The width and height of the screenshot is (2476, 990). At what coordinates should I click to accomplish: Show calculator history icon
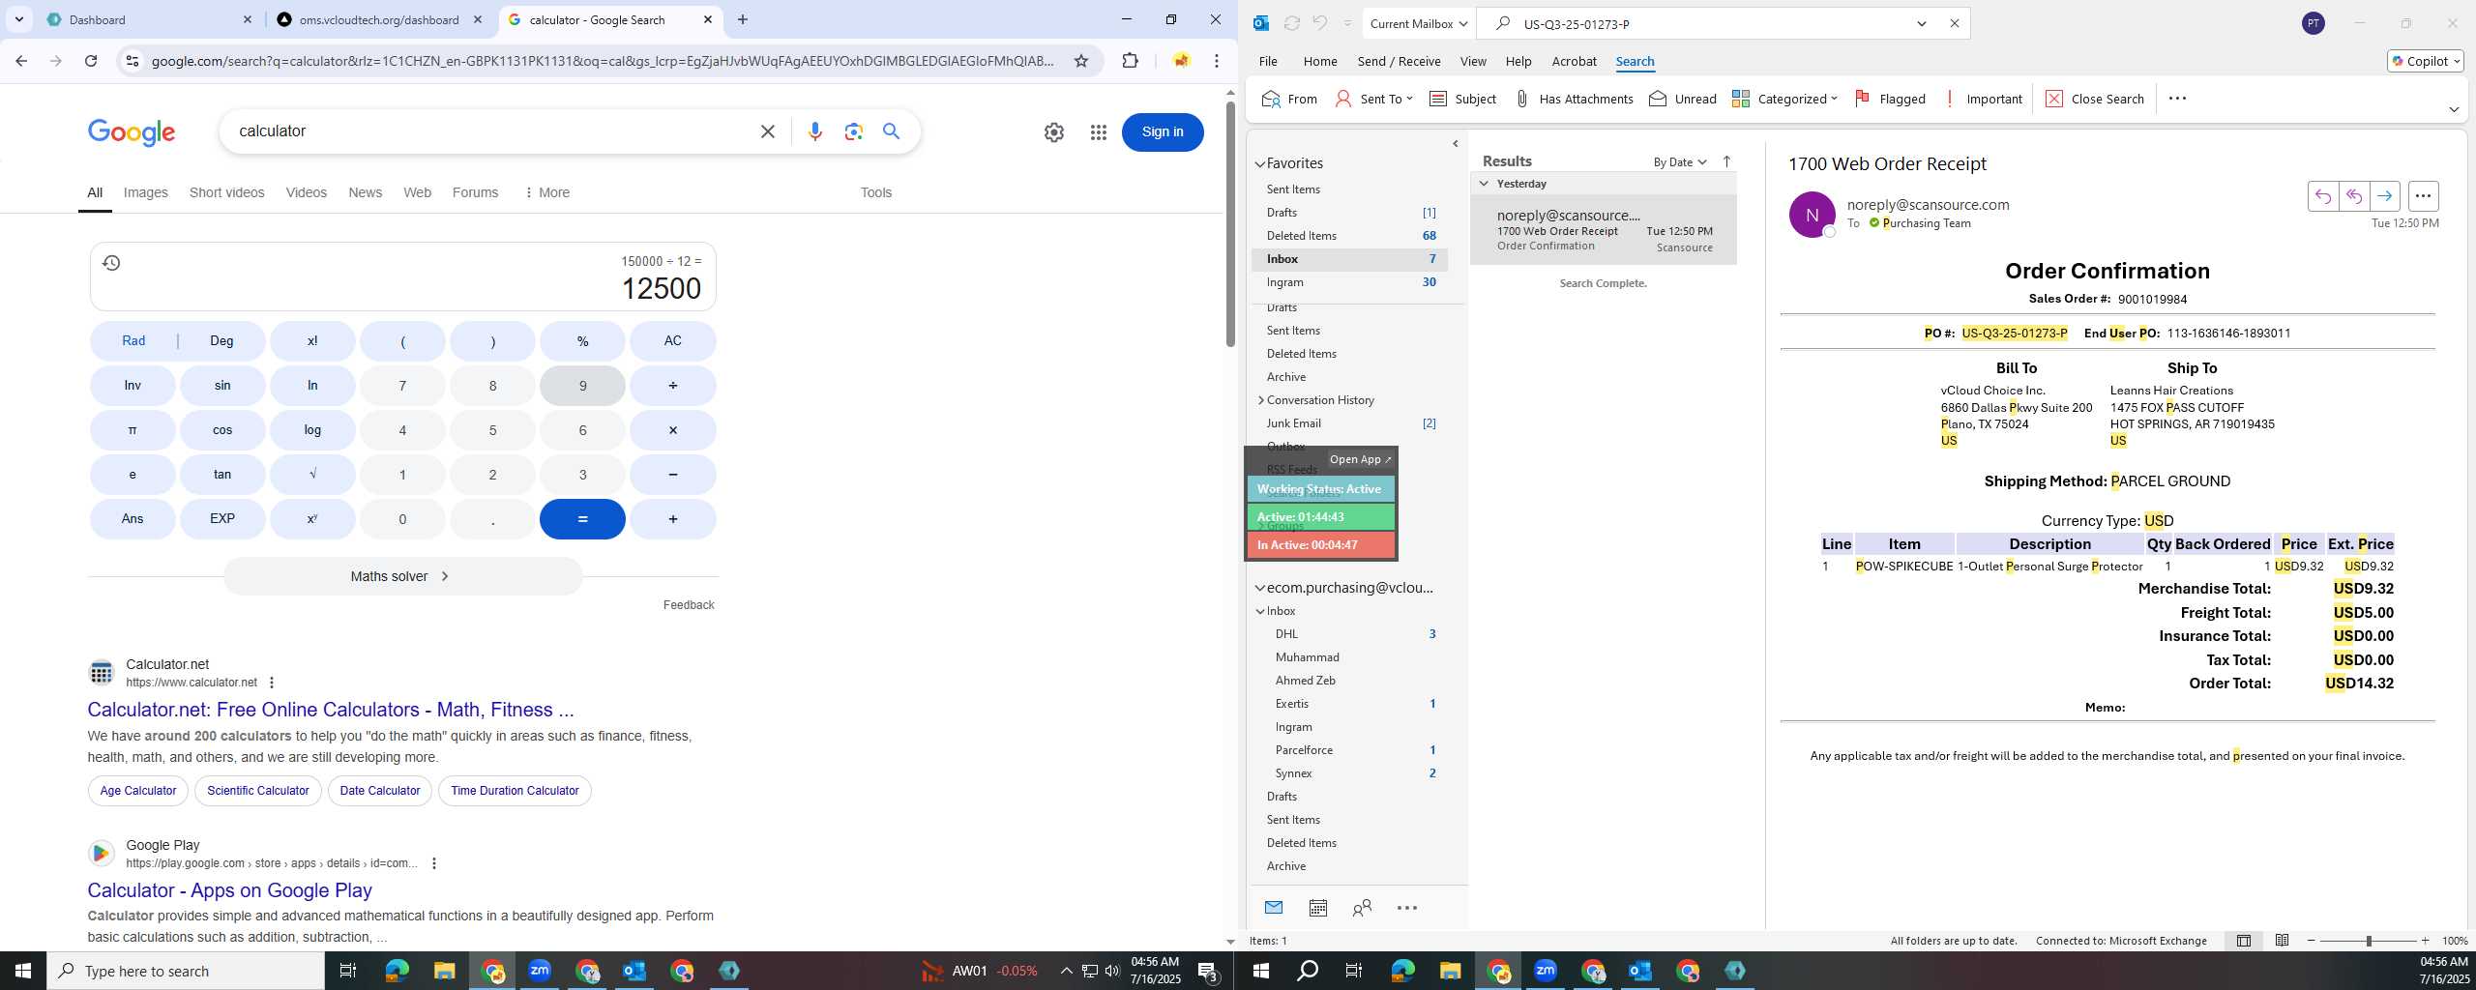click(x=111, y=263)
